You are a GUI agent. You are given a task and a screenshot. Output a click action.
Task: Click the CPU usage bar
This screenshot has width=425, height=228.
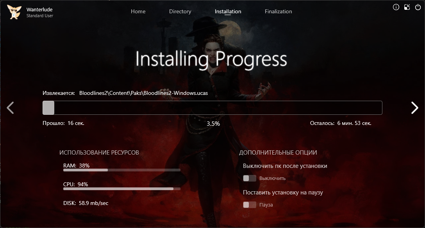click(x=121, y=189)
